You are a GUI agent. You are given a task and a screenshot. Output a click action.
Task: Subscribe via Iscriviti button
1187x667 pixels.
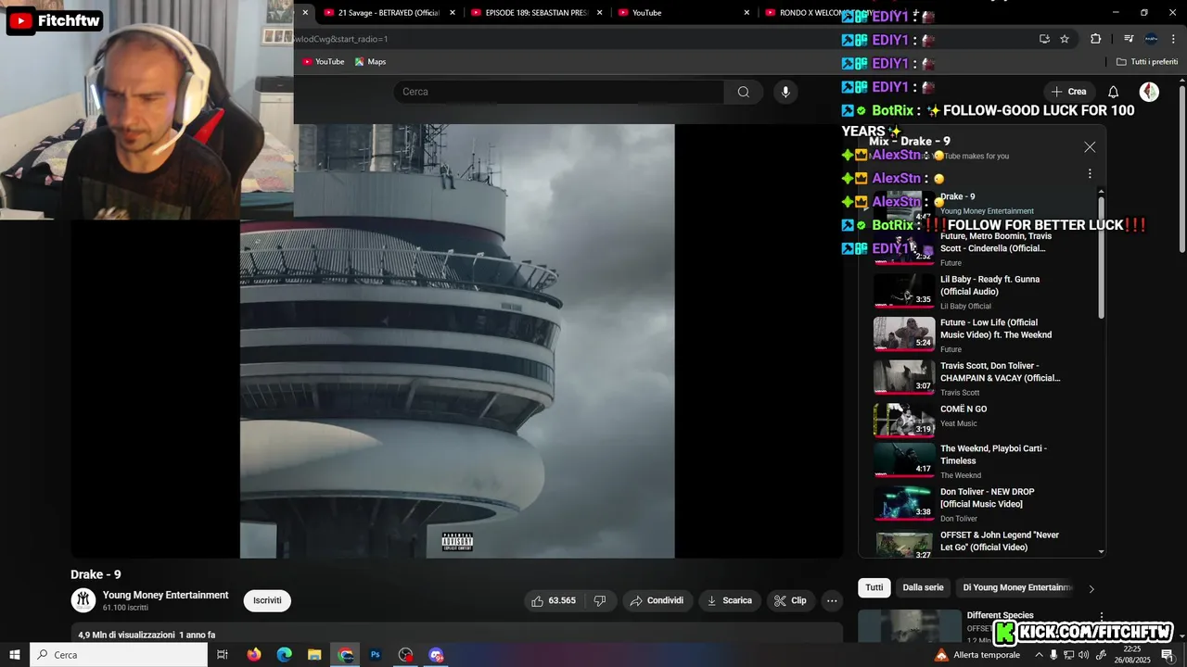click(267, 600)
